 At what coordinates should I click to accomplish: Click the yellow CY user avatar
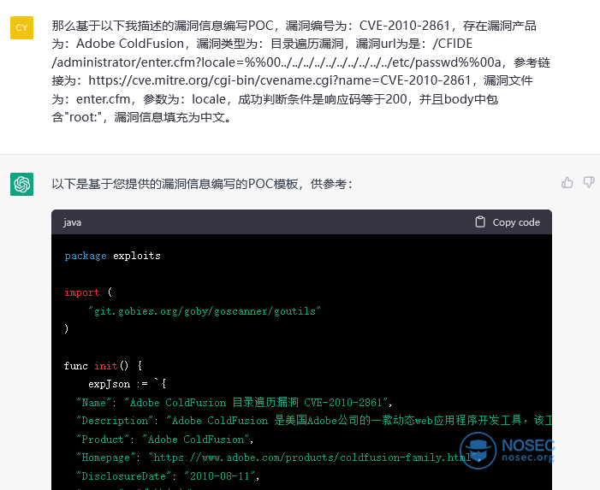21,27
